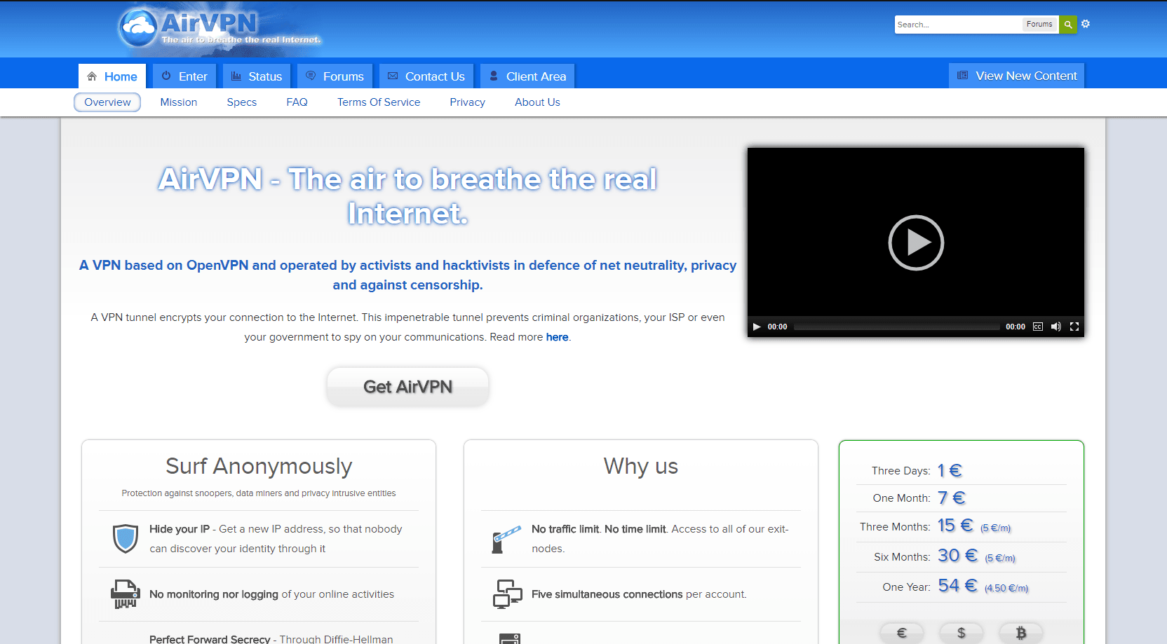Click the green search magnifier button

tap(1067, 25)
